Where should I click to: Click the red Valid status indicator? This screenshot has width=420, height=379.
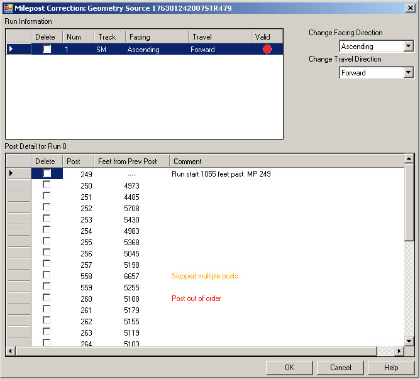pos(267,49)
